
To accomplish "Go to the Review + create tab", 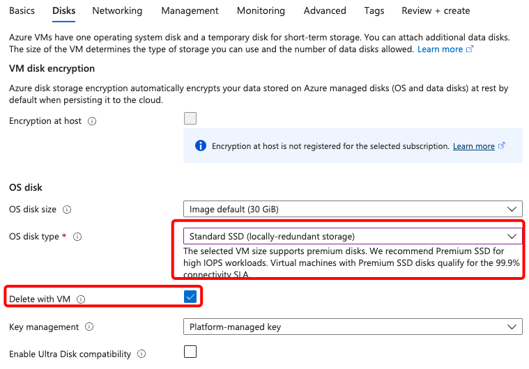I will coord(436,11).
